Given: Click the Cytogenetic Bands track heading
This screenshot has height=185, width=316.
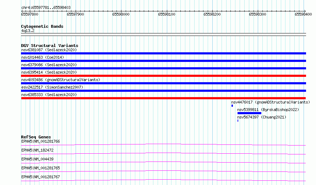Looking at the screenshot, I should pyautogui.click(x=42, y=26).
